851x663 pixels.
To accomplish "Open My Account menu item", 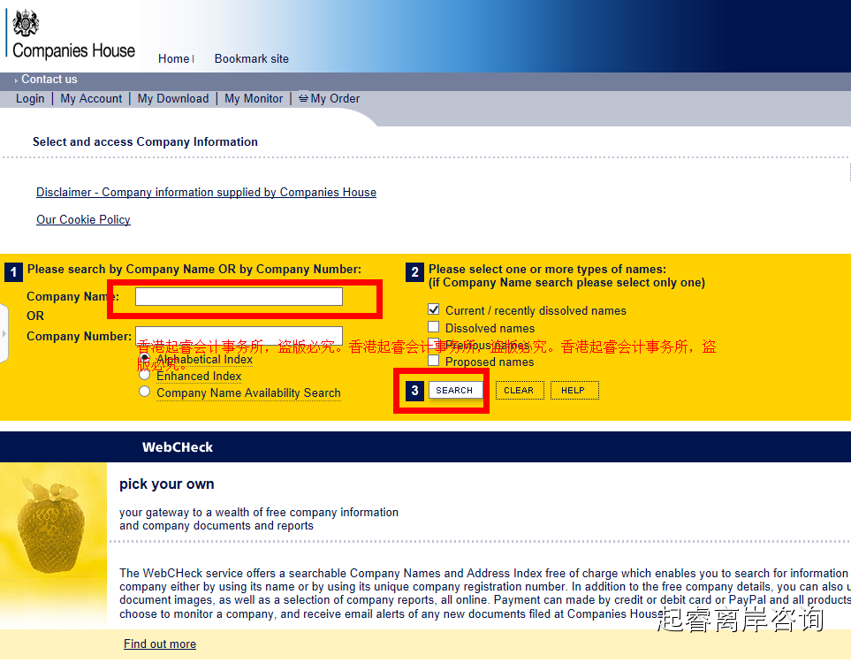I will pyautogui.click(x=91, y=99).
